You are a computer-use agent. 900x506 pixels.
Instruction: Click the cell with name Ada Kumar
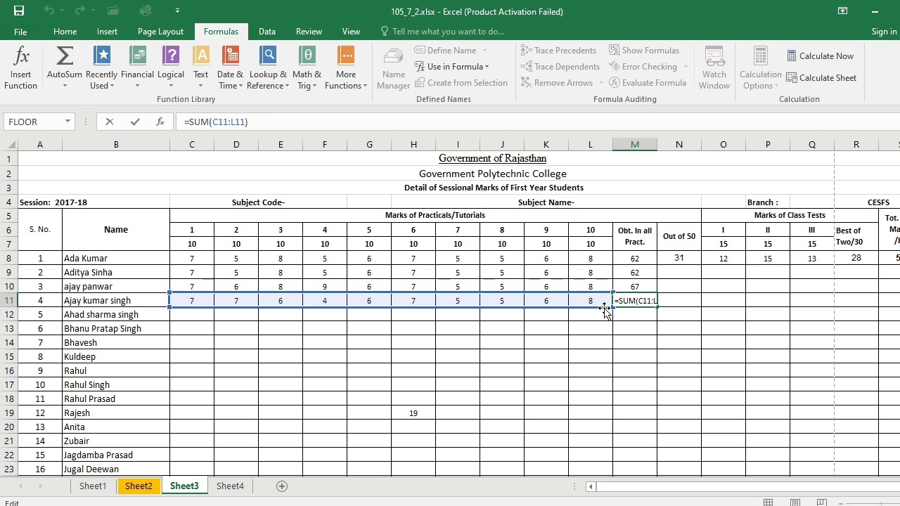coord(116,258)
